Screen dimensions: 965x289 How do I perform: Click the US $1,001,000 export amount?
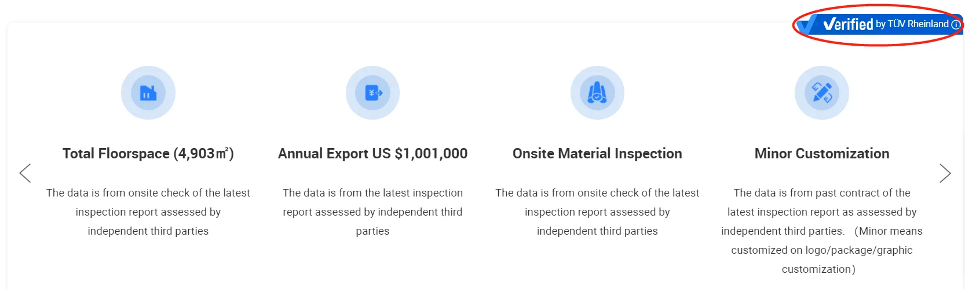(x=431, y=154)
